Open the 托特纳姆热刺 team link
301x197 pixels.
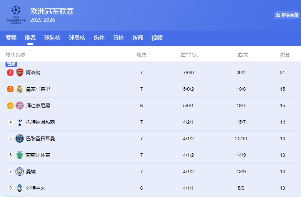(x=41, y=122)
